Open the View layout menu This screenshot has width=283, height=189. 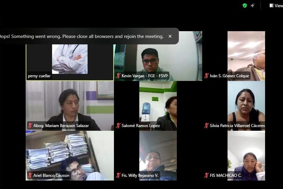point(276,6)
